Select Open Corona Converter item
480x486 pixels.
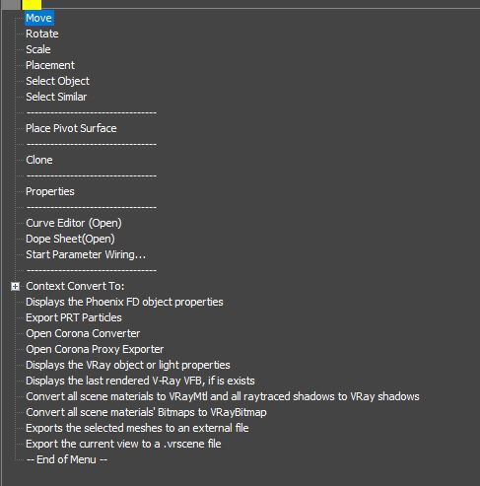(83, 333)
